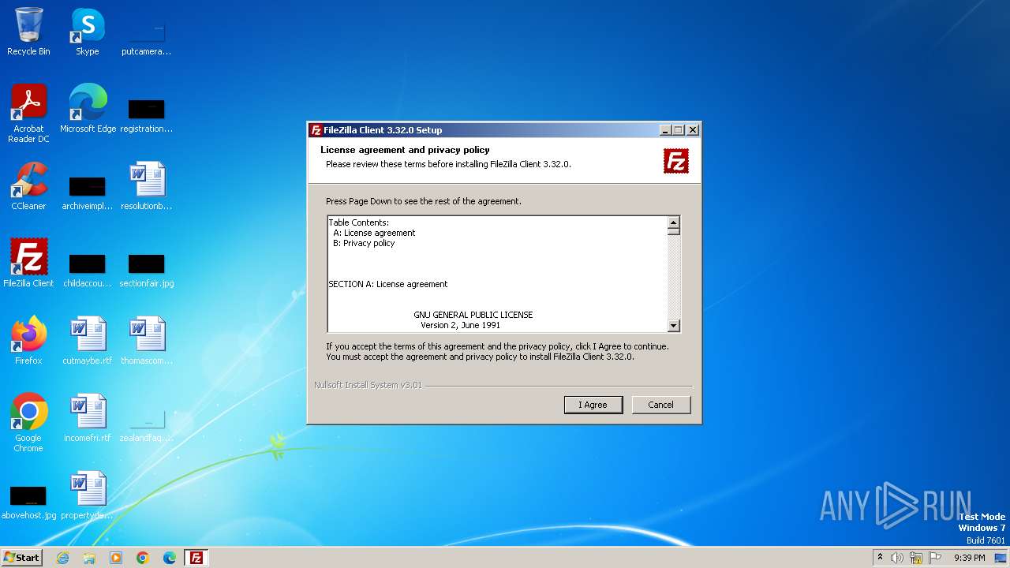Select abovehost.jpg desktop file
The image size is (1010, 568).
tap(28, 500)
